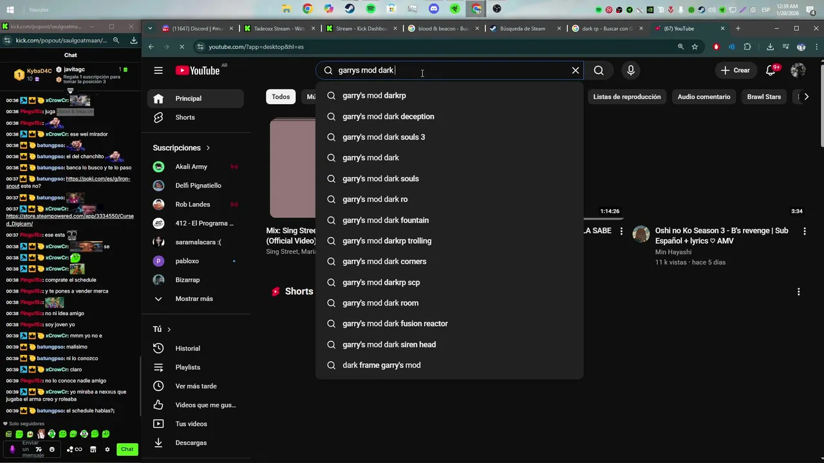Open new browser tab with plus button
Screen dimensions: 824x463
click(x=738, y=28)
